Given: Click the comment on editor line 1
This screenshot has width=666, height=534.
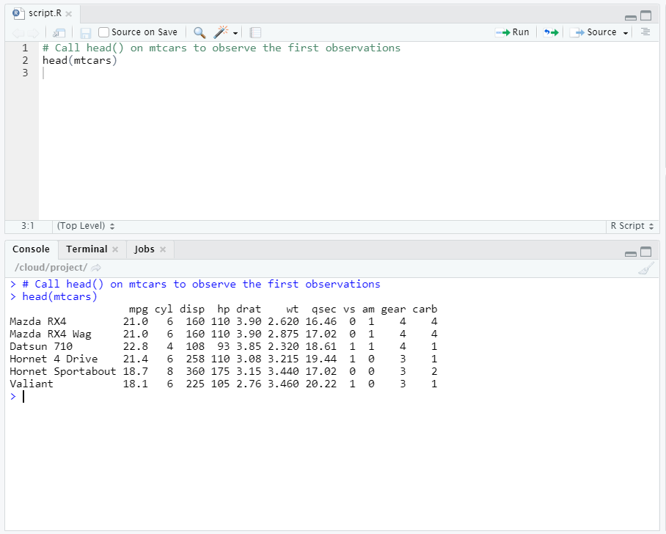Looking at the screenshot, I should point(222,48).
